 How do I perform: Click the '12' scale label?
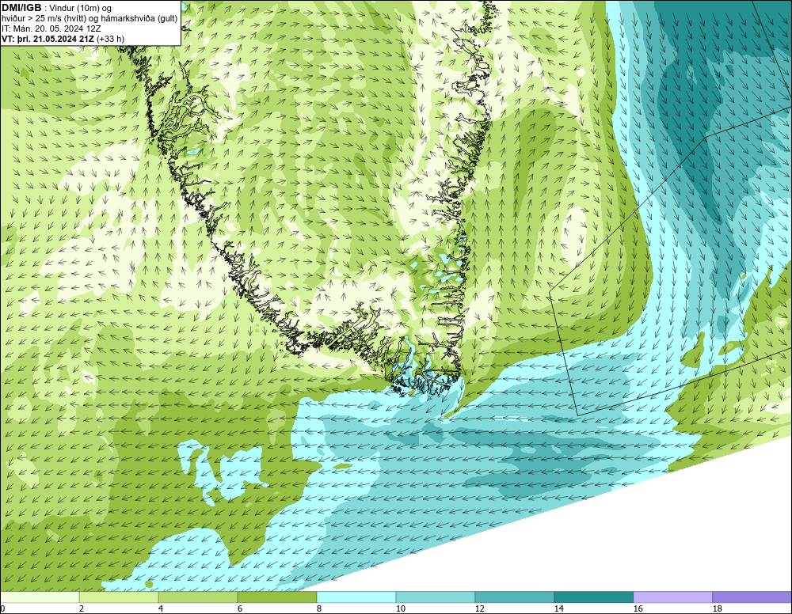tap(480, 608)
